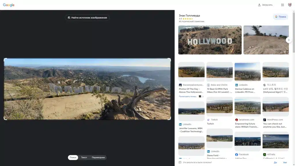Click the Google logo
Image resolution: width=295 pixels, height=166 pixels.
(9, 5)
